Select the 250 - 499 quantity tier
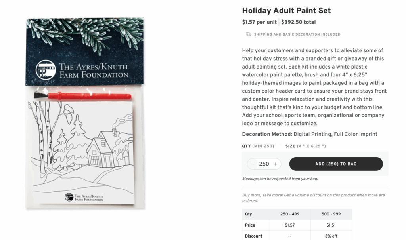The image size is (406, 240). coord(290,214)
